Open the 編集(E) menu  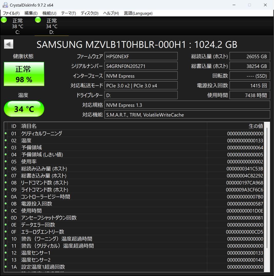[x=31, y=13]
